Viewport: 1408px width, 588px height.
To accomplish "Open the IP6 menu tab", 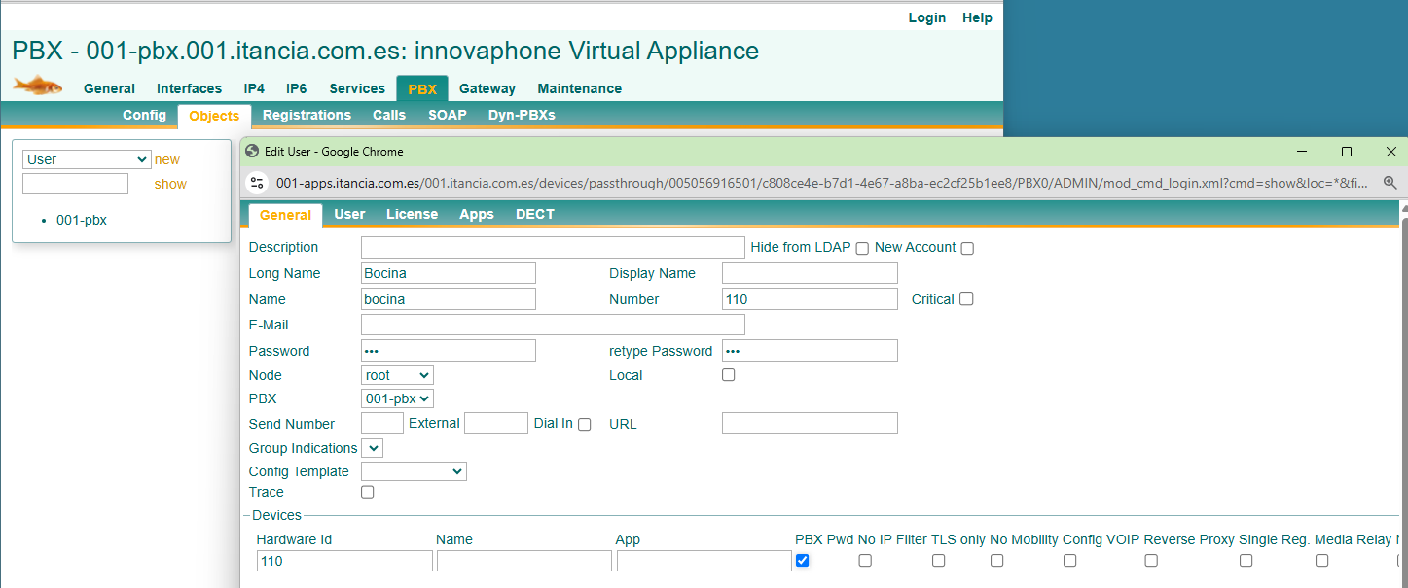I will (x=297, y=88).
